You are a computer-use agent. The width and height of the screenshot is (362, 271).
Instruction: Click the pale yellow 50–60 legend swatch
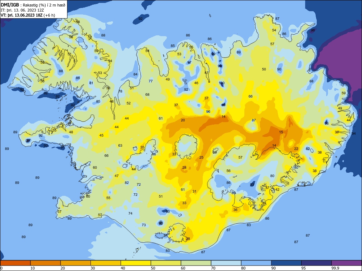click(166, 263)
